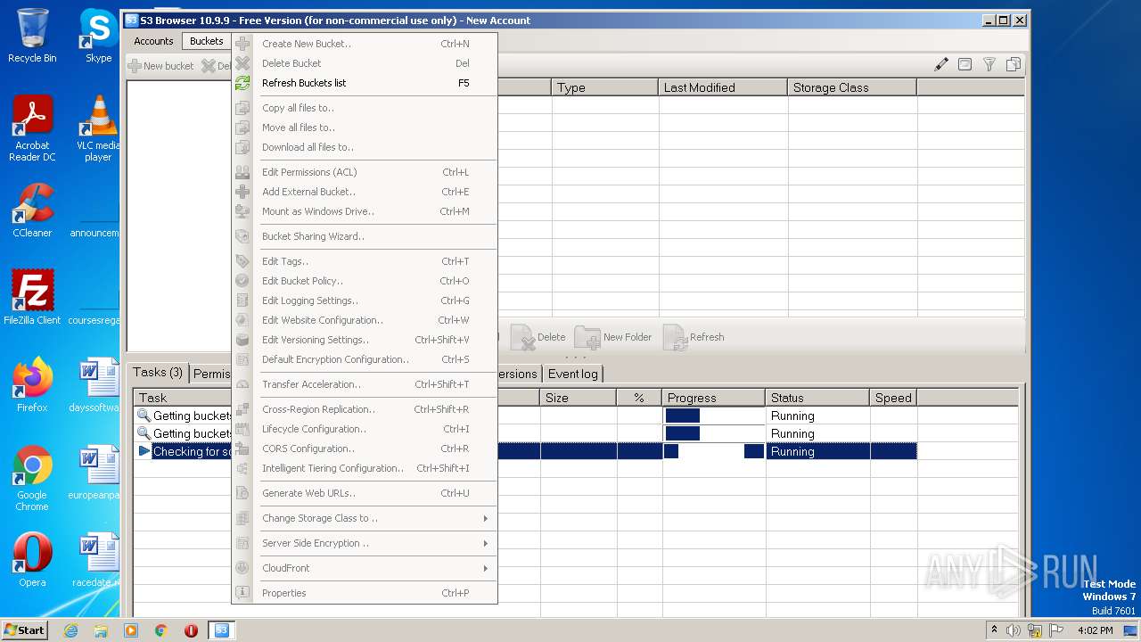This screenshot has height=642, width=1141.
Task: Click progress bar of first Getting buckets task
Action: pyautogui.click(x=714, y=416)
